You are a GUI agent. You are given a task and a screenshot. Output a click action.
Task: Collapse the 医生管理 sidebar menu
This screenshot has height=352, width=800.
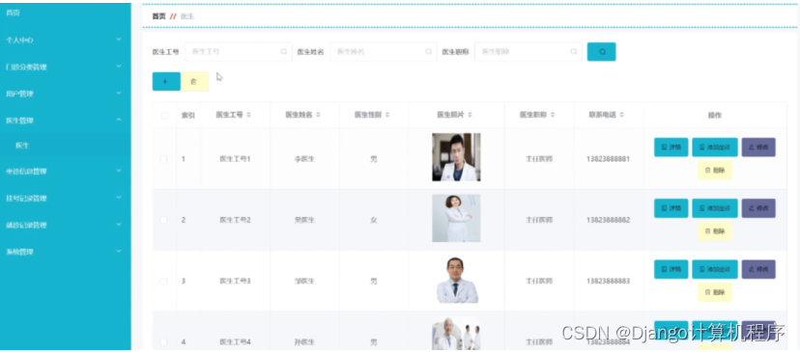coord(66,121)
